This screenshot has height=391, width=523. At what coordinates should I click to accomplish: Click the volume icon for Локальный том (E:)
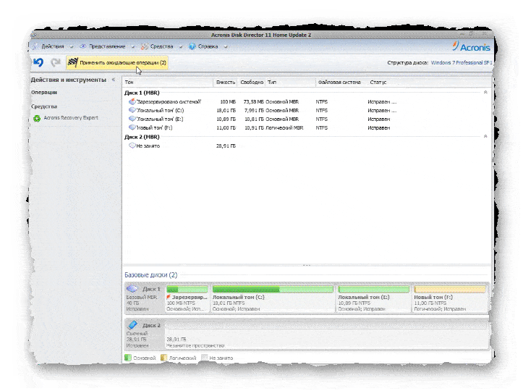[132, 119]
